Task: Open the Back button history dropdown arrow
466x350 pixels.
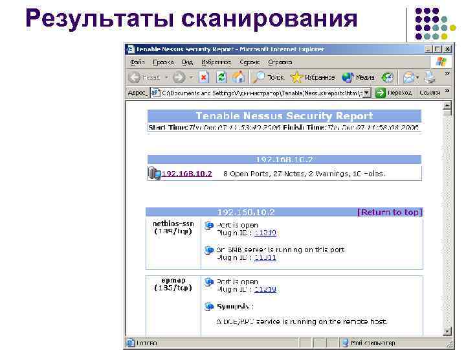Action: coord(166,77)
